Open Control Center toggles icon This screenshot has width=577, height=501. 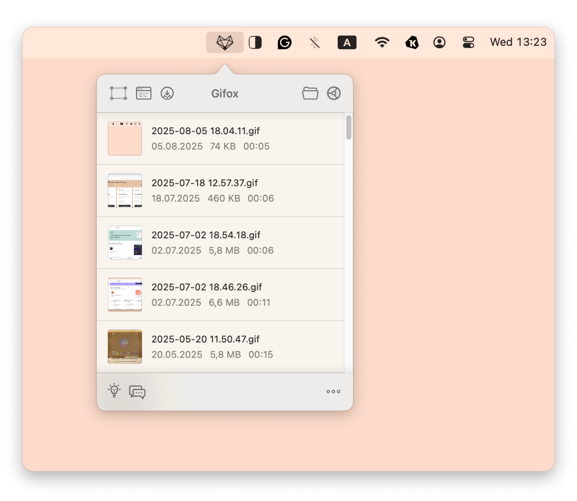pos(468,42)
